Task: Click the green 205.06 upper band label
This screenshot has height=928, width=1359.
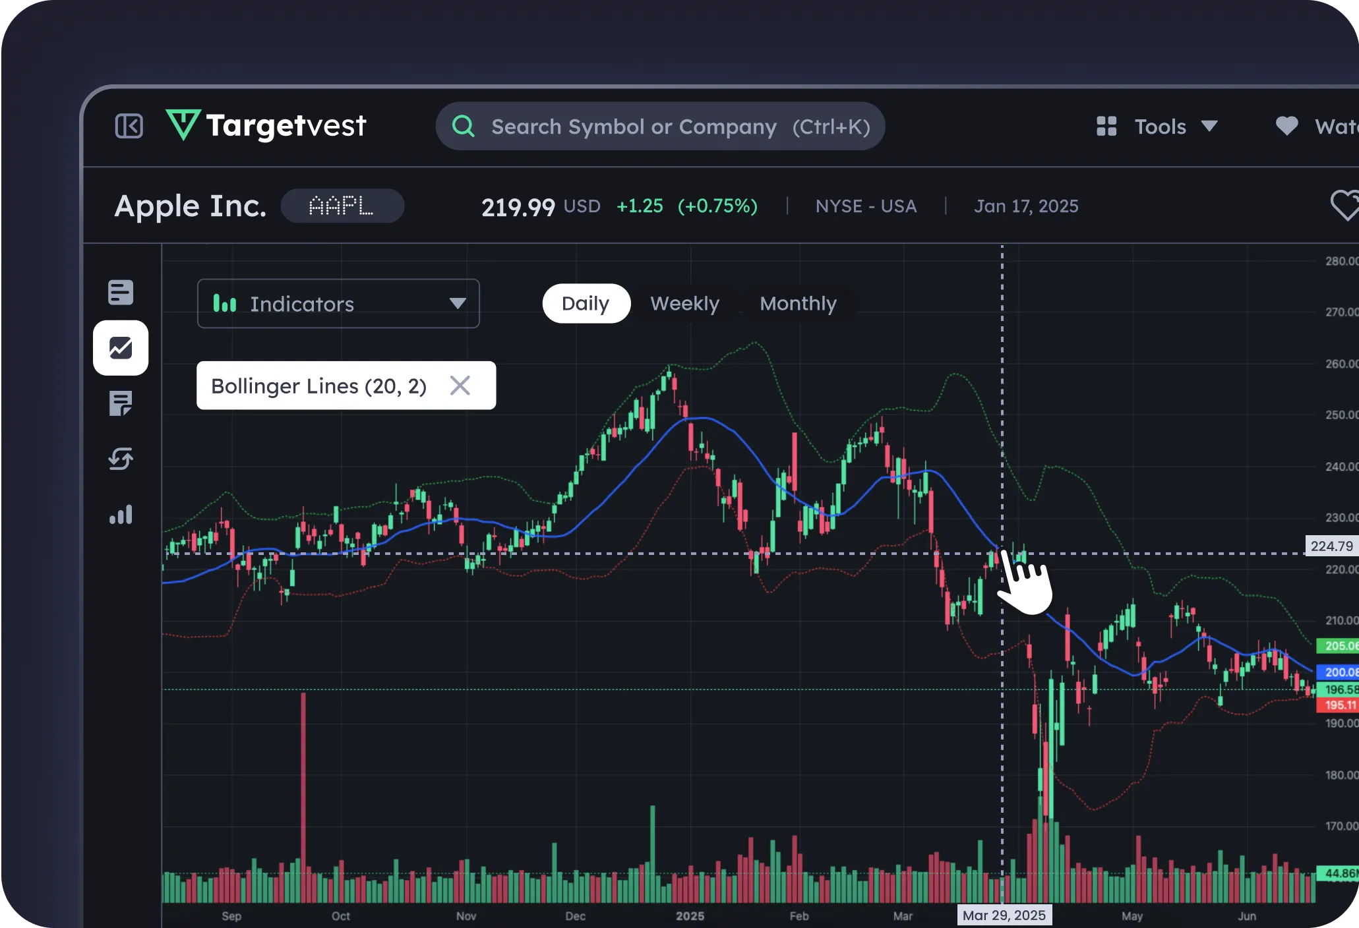Action: (x=1338, y=646)
